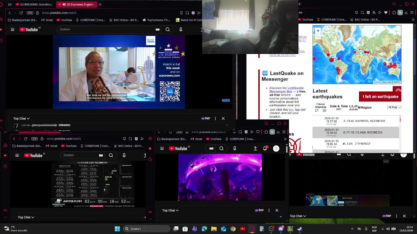417x234 pixels.
Task: Switch to the 'BREAKING: Something' browser tab
Action: tap(34, 5)
